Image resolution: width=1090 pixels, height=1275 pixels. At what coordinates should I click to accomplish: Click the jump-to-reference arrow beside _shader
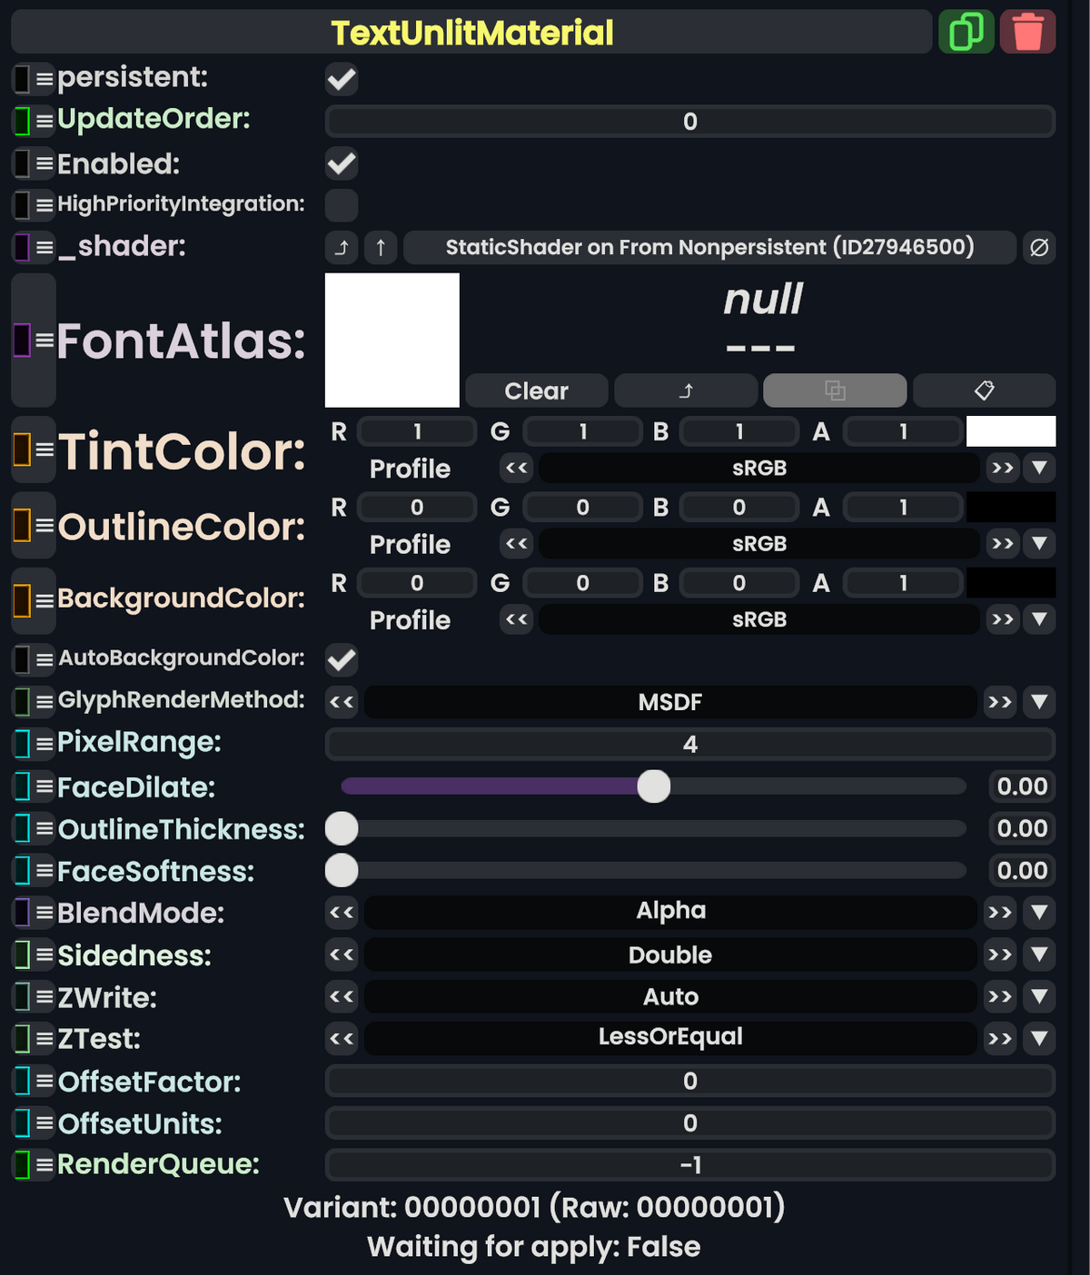coord(342,247)
